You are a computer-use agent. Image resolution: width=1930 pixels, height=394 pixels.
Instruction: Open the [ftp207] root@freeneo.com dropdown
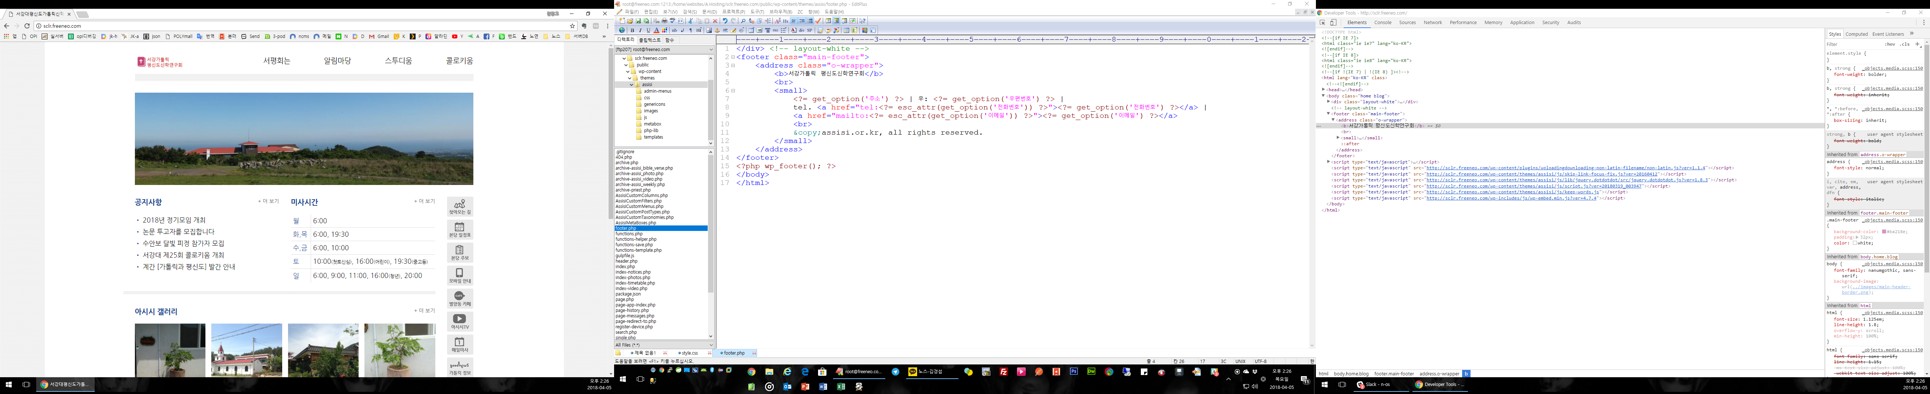pyautogui.click(x=664, y=49)
